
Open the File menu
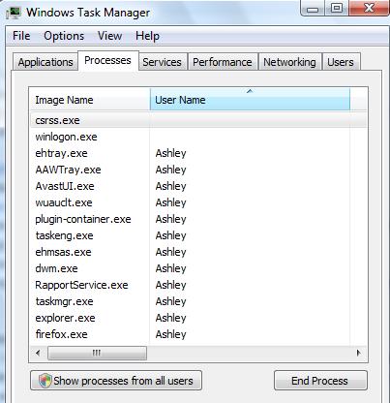21,36
